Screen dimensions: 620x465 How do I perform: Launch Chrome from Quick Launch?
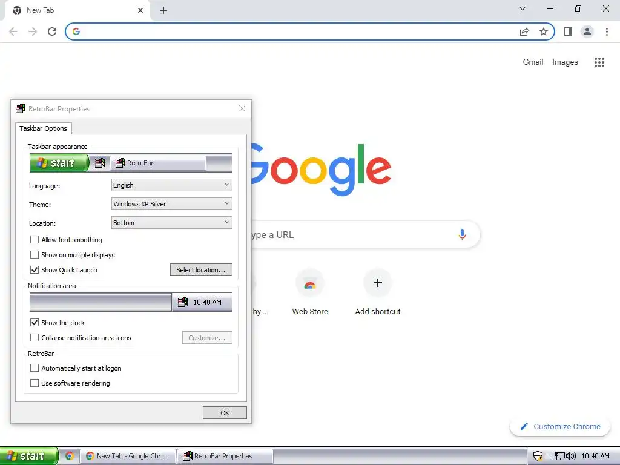[x=70, y=456]
